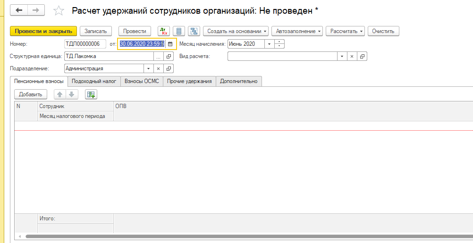Open calendar picker for document date
Screen dimensions: 473x243
170,44
